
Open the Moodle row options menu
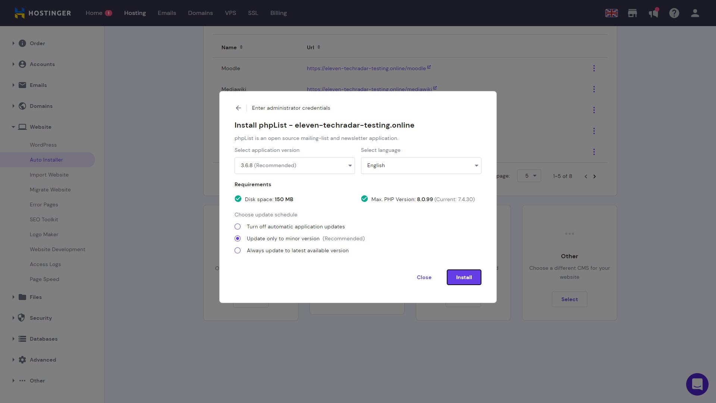(594, 68)
